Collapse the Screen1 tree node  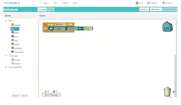pyautogui.click(x=6, y=56)
